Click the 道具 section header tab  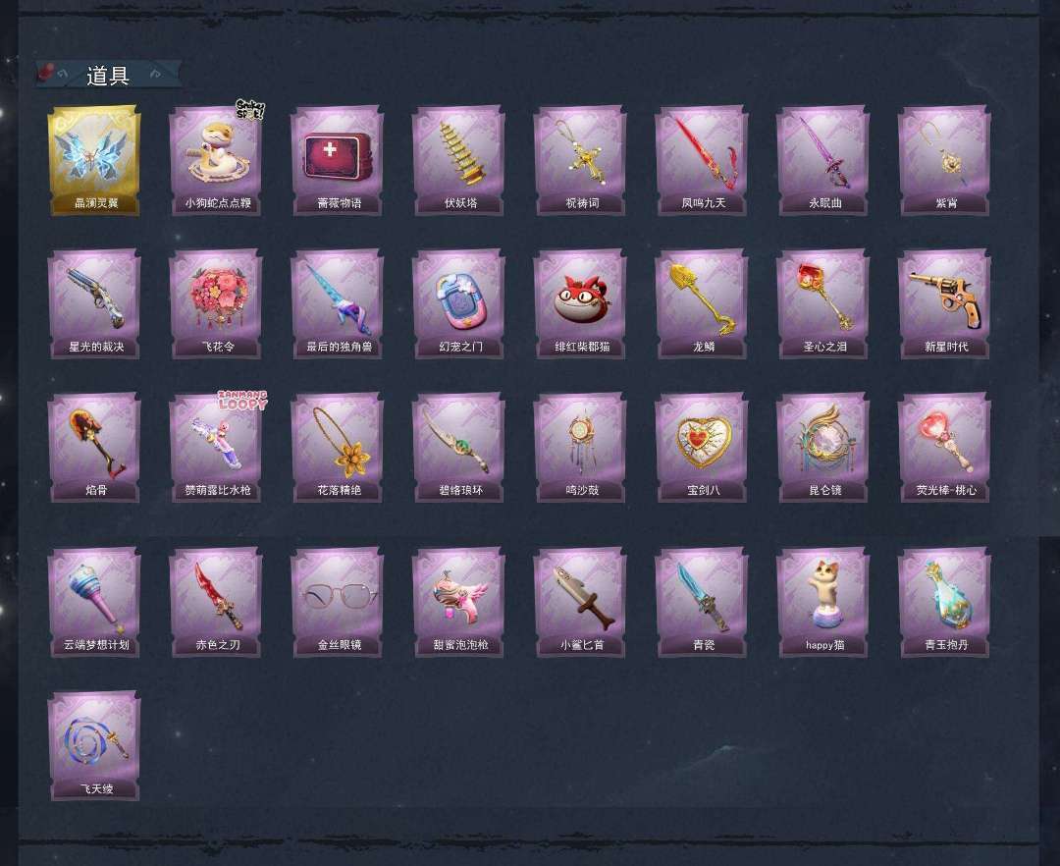pyautogui.click(x=108, y=75)
